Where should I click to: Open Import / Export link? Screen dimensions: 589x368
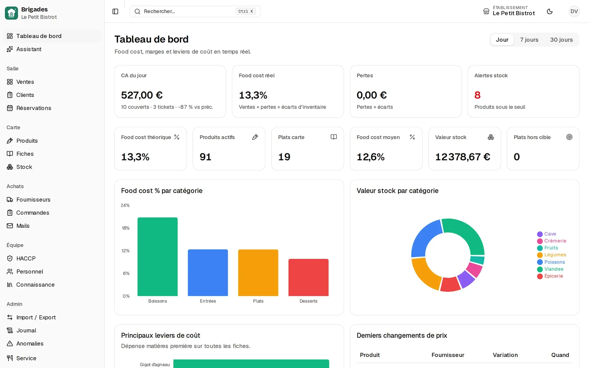click(x=52, y=317)
